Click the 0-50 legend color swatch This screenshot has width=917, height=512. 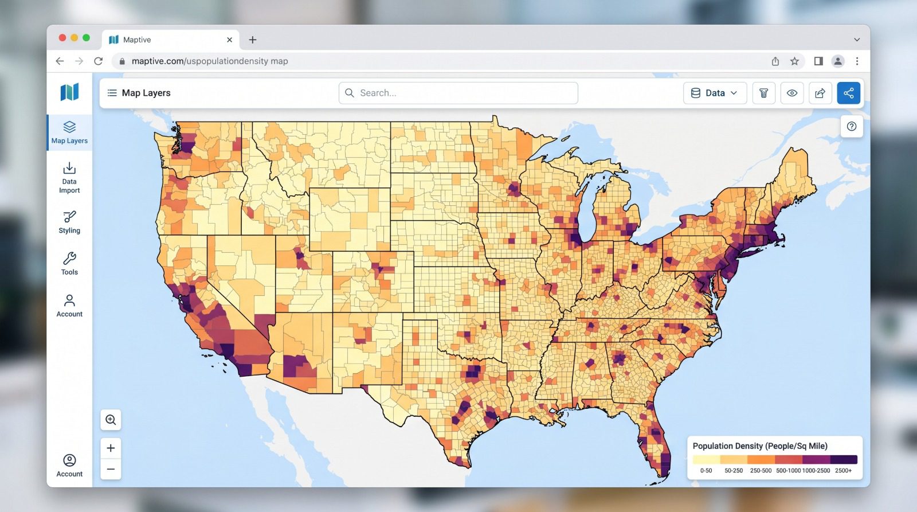coord(706,459)
